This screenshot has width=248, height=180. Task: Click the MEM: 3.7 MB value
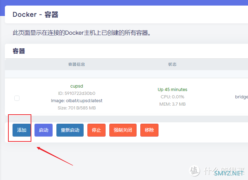[x=172, y=104]
